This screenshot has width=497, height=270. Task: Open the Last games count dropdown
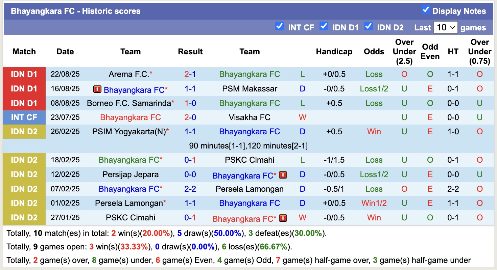click(x=445, y=27)
